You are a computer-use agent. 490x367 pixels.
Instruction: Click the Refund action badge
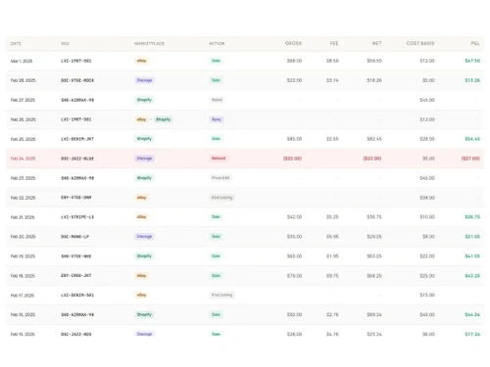pos(219,159)
